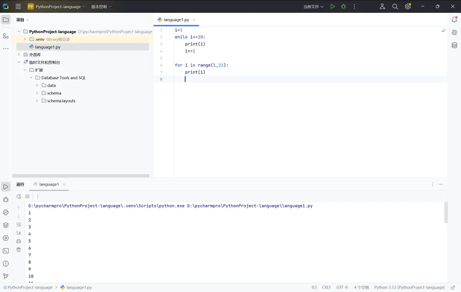
Task: Toggle scroll to end in console
Action: tap(18, 233)
